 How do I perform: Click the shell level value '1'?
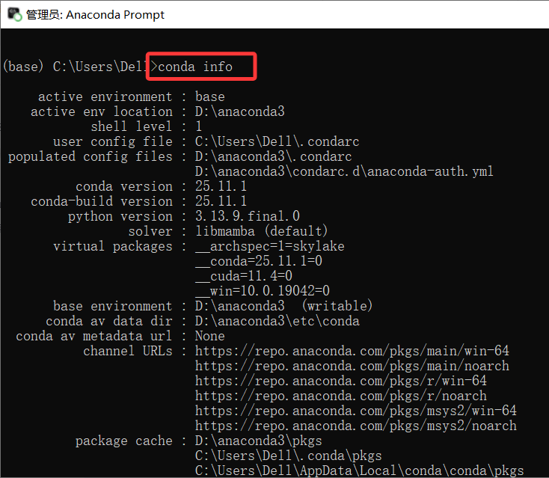click(x=198, y=126)
